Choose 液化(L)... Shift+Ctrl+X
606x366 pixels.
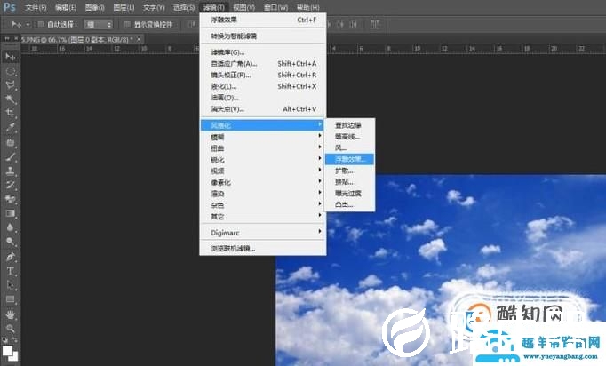pos(263,86)
